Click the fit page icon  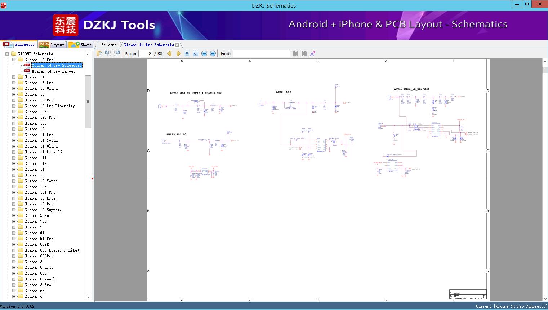pyautogui.click(x=196, y=53)
